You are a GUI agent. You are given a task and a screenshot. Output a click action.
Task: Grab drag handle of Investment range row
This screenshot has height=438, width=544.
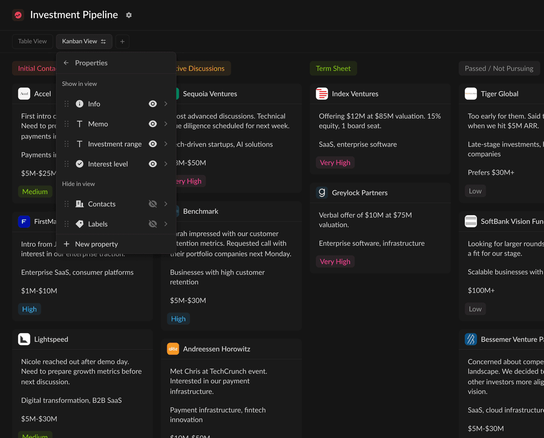coord(66,144)
